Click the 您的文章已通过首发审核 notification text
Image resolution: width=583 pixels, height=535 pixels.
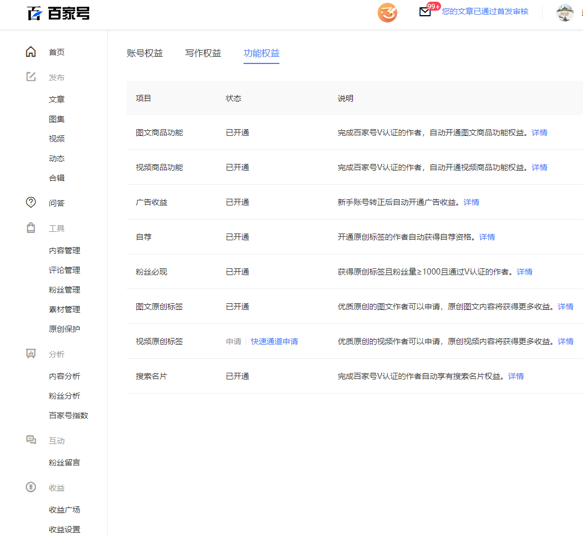(486, 12)
